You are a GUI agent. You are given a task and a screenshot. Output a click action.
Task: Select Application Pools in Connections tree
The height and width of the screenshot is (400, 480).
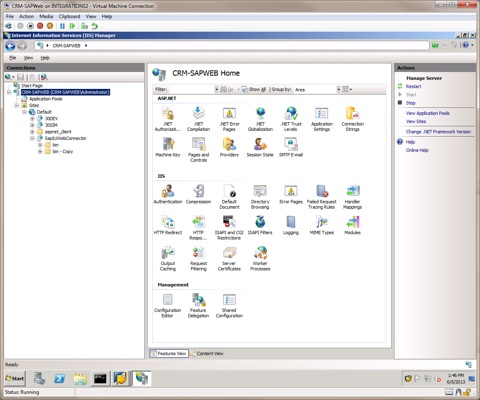46,99
